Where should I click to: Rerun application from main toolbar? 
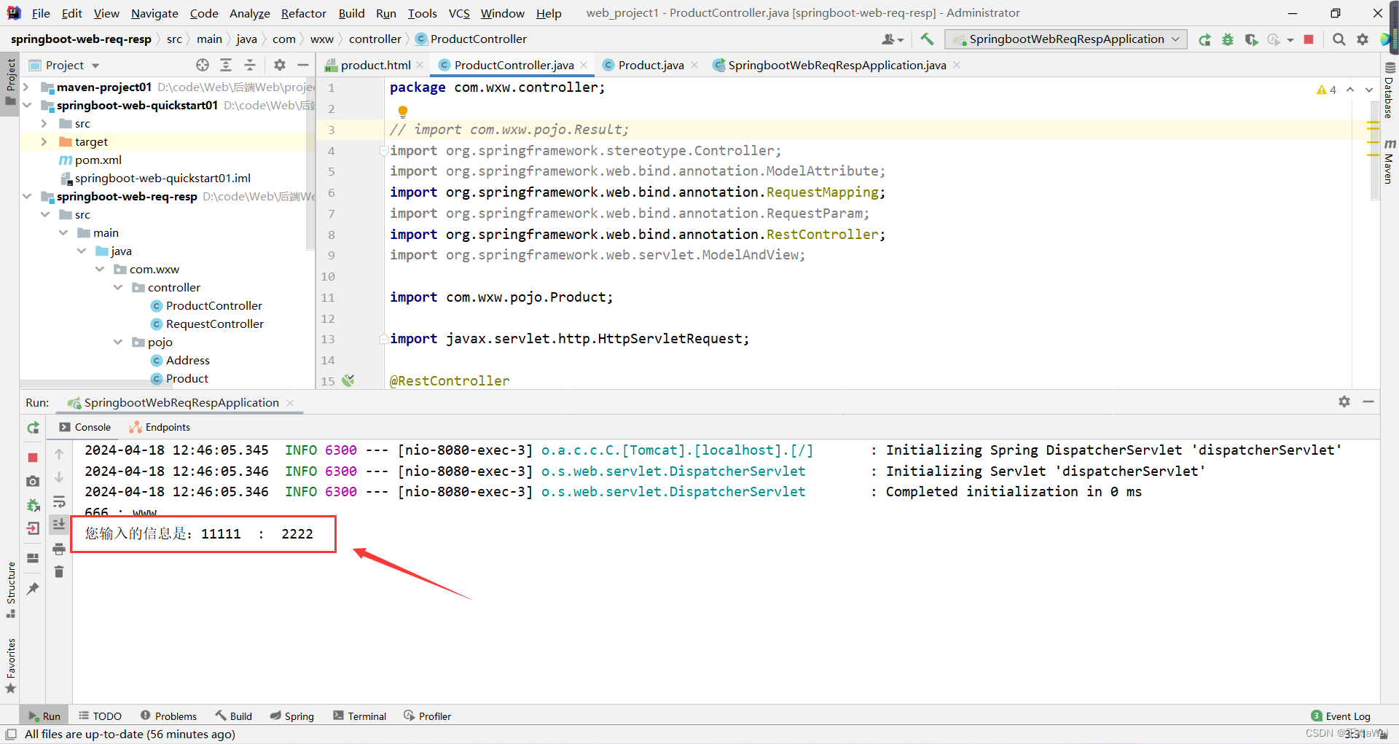coord(1205,39)
